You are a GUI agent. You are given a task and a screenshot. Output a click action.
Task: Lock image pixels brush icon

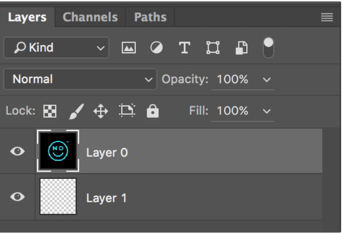(76, 111)
